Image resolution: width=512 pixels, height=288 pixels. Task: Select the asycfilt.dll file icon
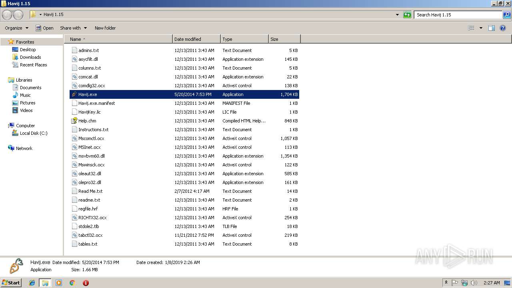coord(74,59)
